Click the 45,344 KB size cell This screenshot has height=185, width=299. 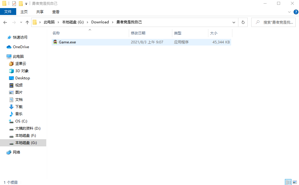[221, 42]
